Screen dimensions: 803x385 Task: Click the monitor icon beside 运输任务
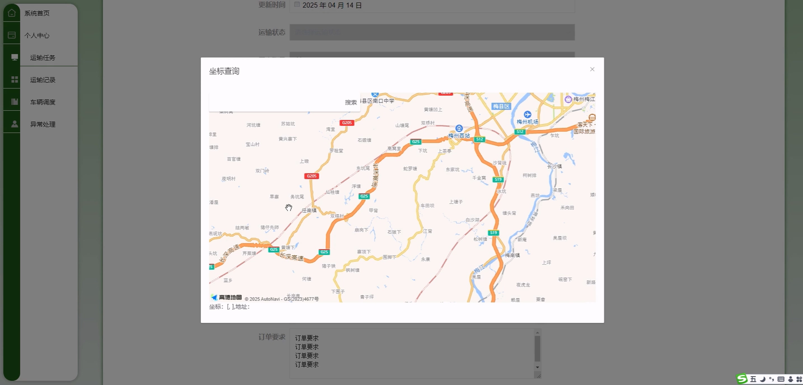click(x=14, y=57)
